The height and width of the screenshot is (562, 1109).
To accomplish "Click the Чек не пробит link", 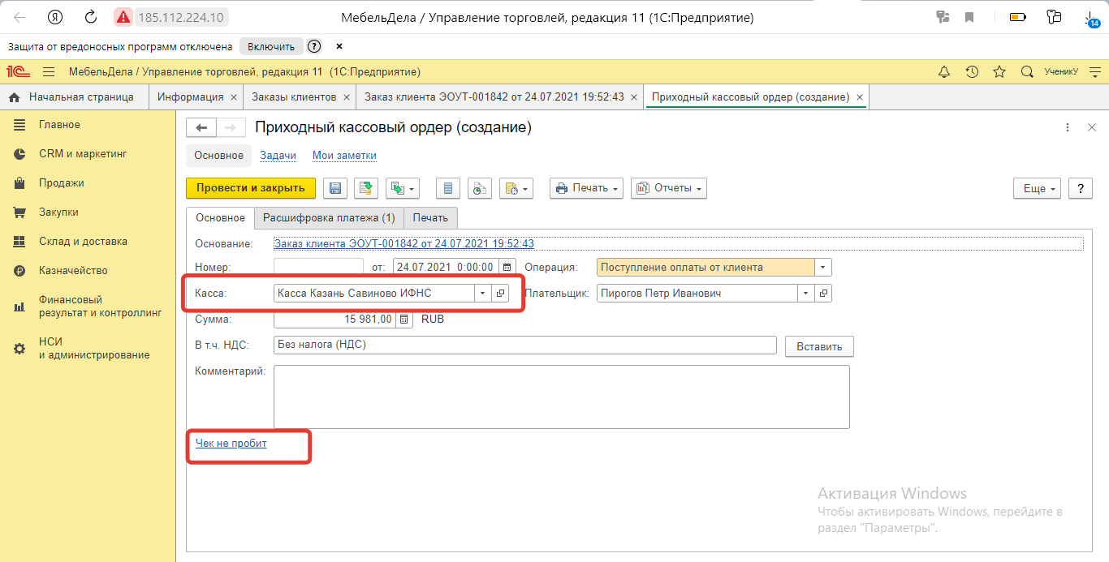I will click(231, 444).
